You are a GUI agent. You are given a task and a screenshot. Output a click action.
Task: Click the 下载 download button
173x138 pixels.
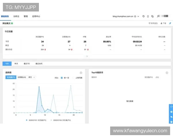click(163, 23)
